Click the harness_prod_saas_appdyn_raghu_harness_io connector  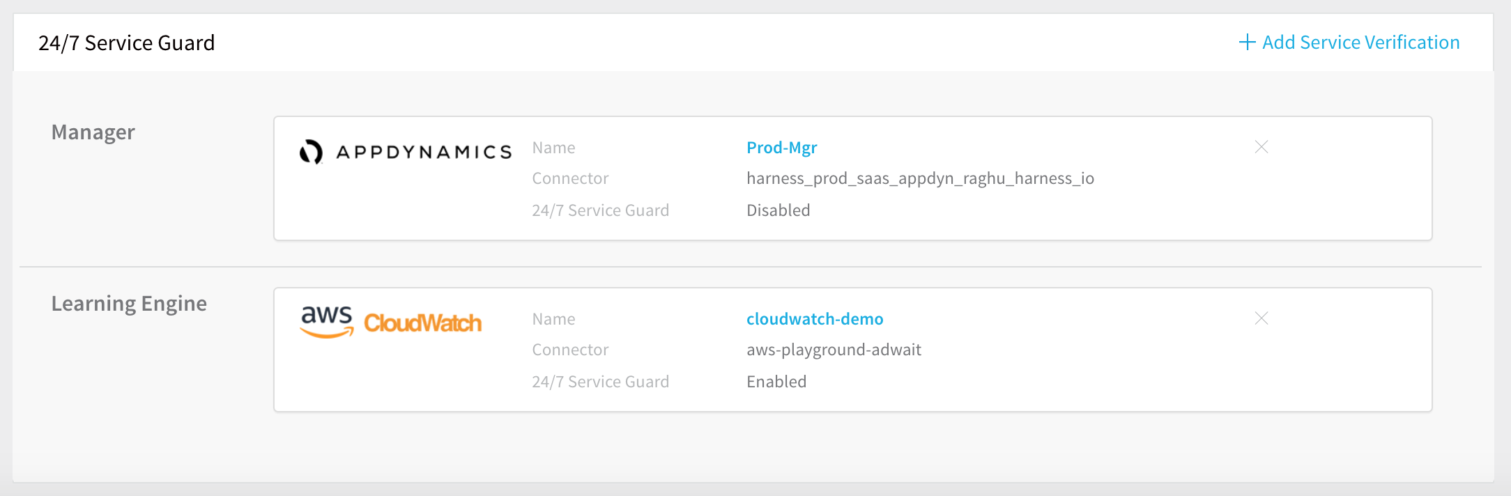tap(920, 178)
